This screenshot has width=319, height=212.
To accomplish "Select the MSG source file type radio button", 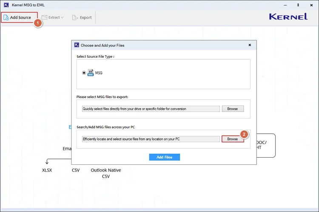I will point(84,73).
